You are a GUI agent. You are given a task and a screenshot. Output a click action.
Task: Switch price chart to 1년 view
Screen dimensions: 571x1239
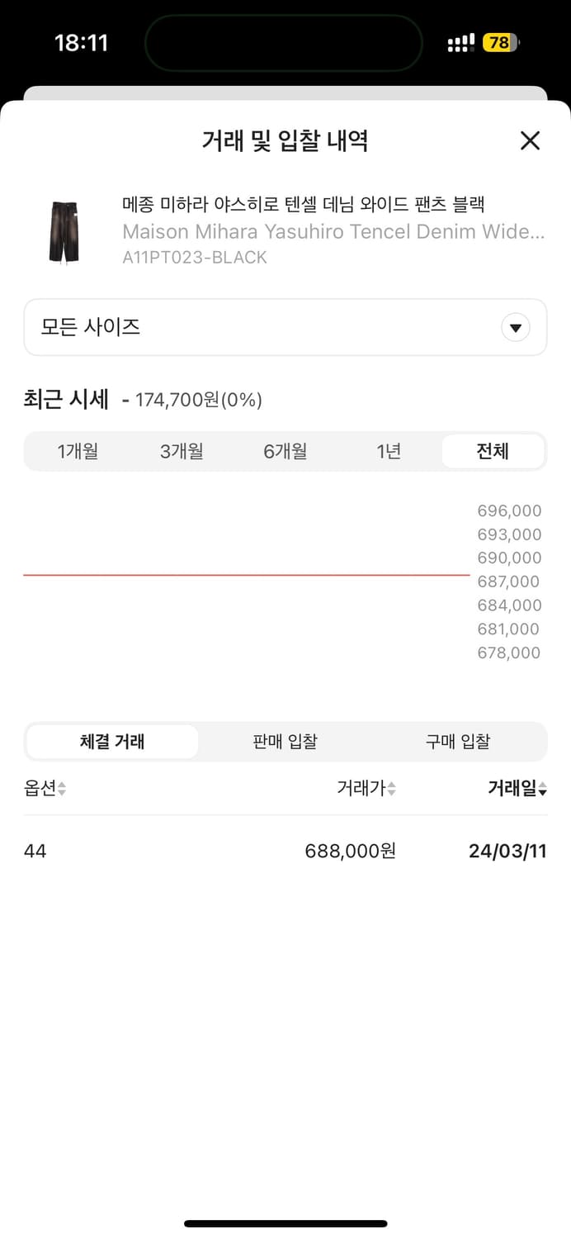point(389,451)
